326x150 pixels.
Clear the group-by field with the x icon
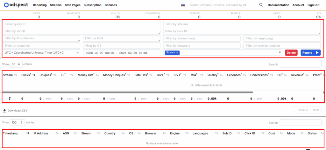280,52
